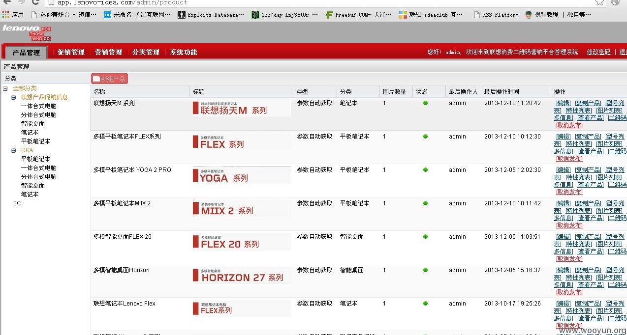Click the MIIX 2 系列 title image
The height and width of the screenshot is (335, 627).
[x=242, y=208]
